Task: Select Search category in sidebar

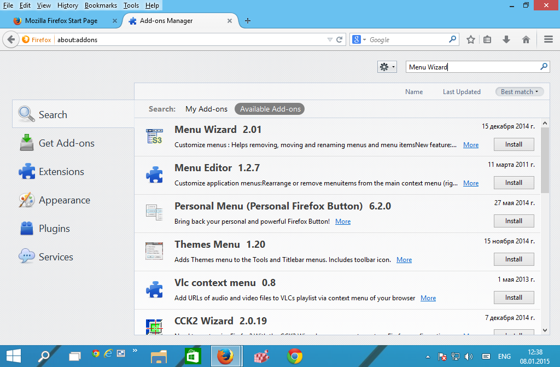Action: [73, 114]
